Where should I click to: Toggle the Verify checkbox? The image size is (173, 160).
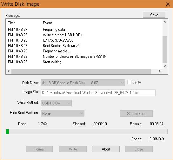[129, 82]
